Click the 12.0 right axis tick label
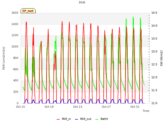The image size is (165, 124). [154, 78]
